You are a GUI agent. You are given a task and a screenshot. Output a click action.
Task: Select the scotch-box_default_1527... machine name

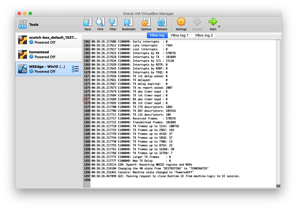(53, 37)
